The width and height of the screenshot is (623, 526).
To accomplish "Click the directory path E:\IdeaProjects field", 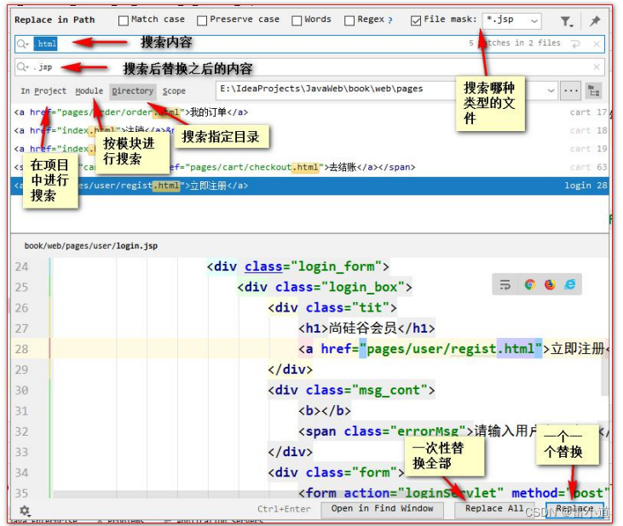I will (x=387, y=91).
